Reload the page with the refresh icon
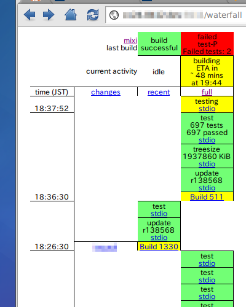 pos(93,15)
